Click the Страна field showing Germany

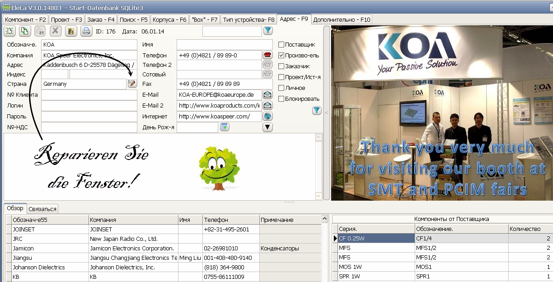pyautogui.click(x=84, y=84)
